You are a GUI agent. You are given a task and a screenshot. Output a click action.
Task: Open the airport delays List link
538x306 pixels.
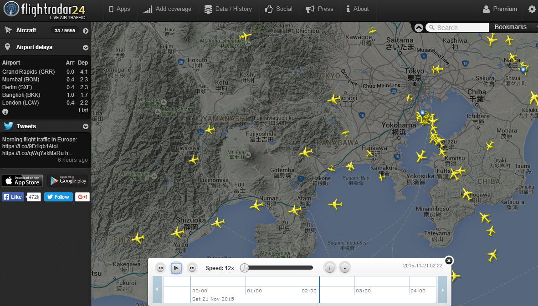83,110
